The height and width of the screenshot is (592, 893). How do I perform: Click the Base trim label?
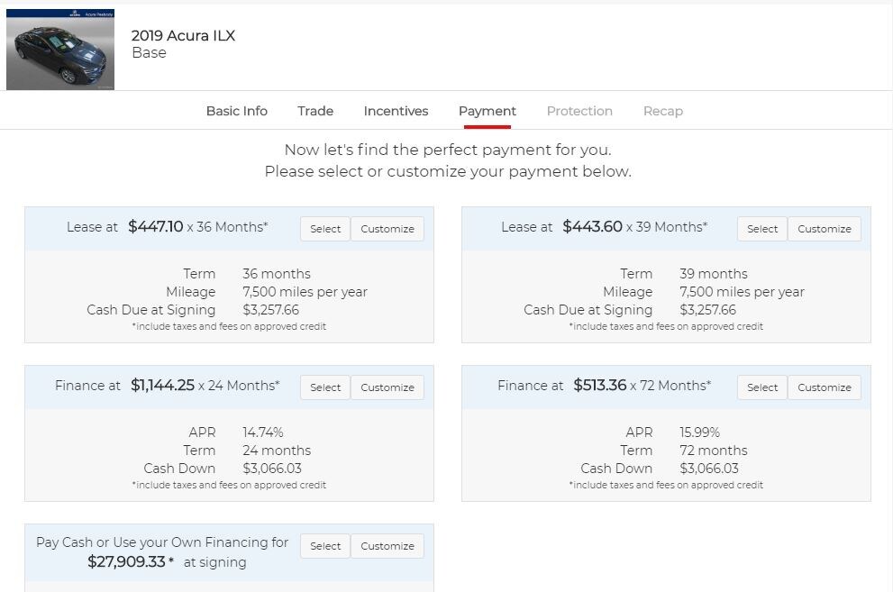(150, 52)
